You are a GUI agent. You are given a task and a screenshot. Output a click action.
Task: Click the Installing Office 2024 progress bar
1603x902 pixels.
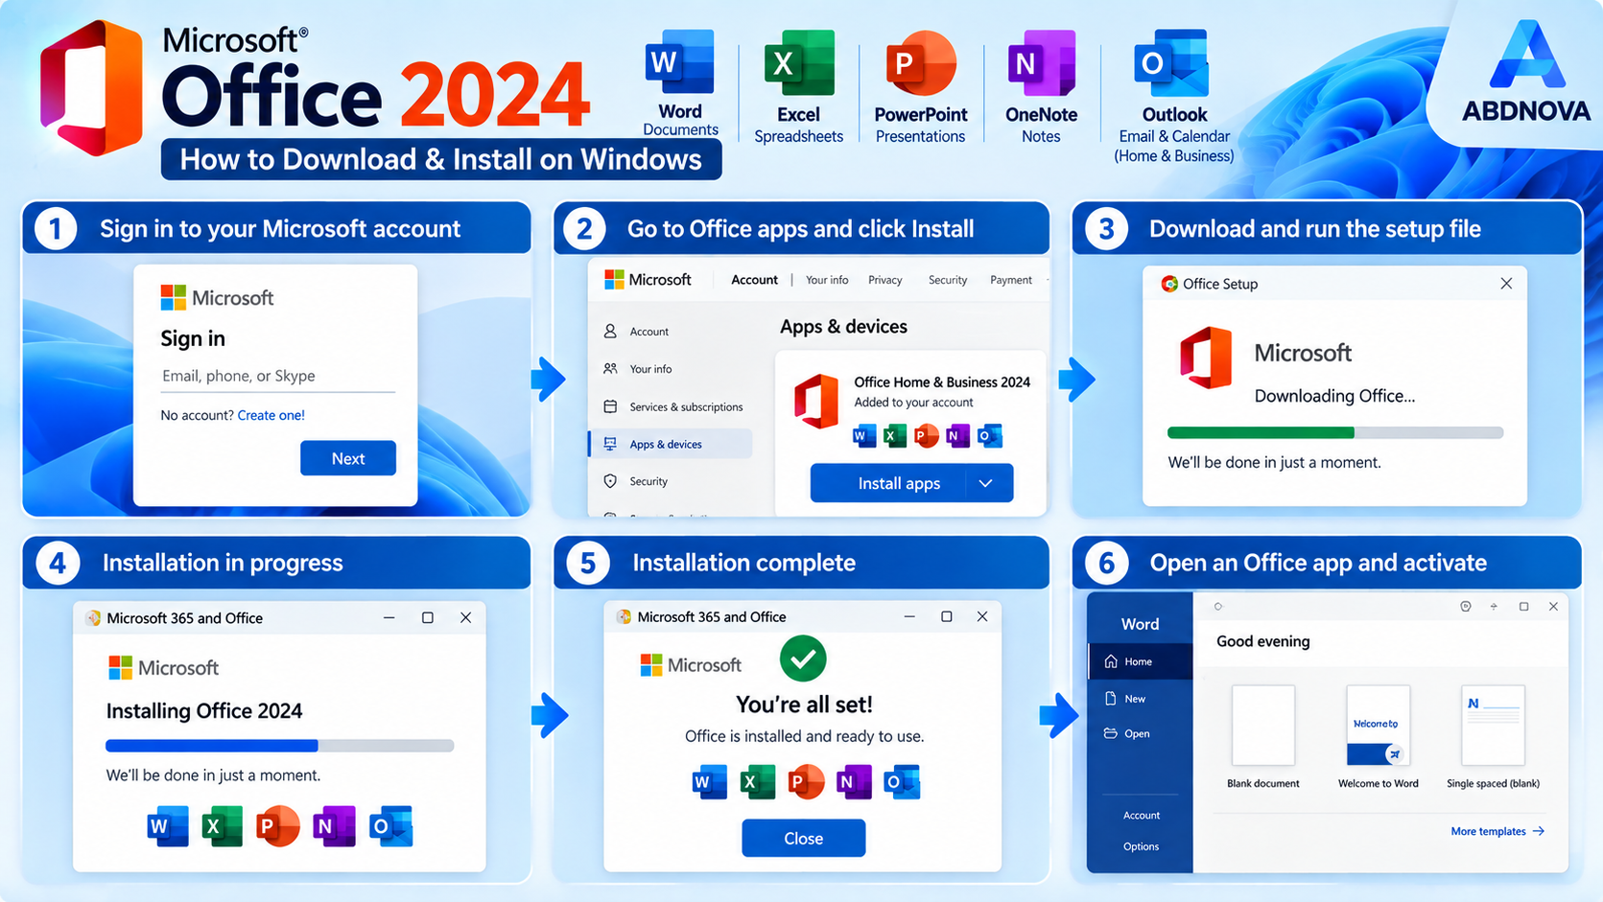[279, 745]
